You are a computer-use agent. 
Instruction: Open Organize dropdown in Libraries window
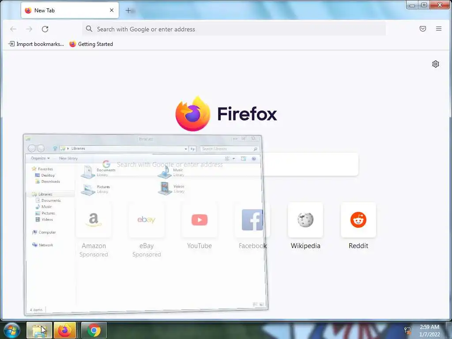40,158
